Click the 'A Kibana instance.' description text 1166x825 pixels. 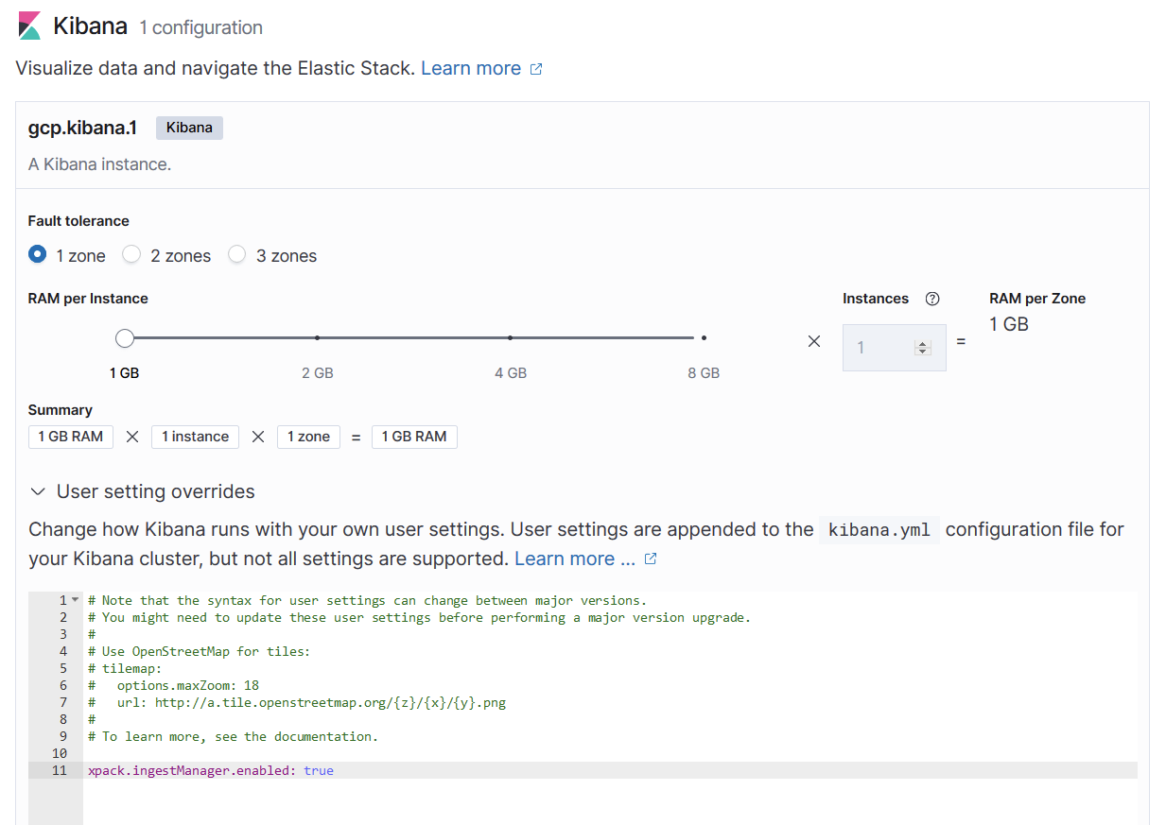[100, 164]
